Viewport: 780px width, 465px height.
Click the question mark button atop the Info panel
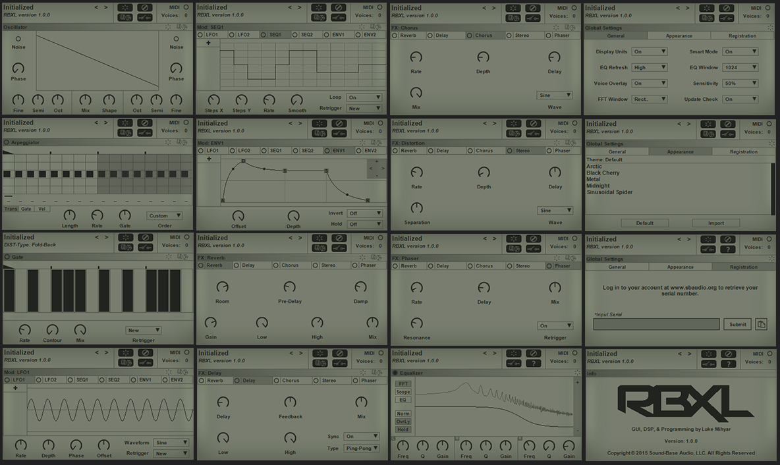click(728, 364)
